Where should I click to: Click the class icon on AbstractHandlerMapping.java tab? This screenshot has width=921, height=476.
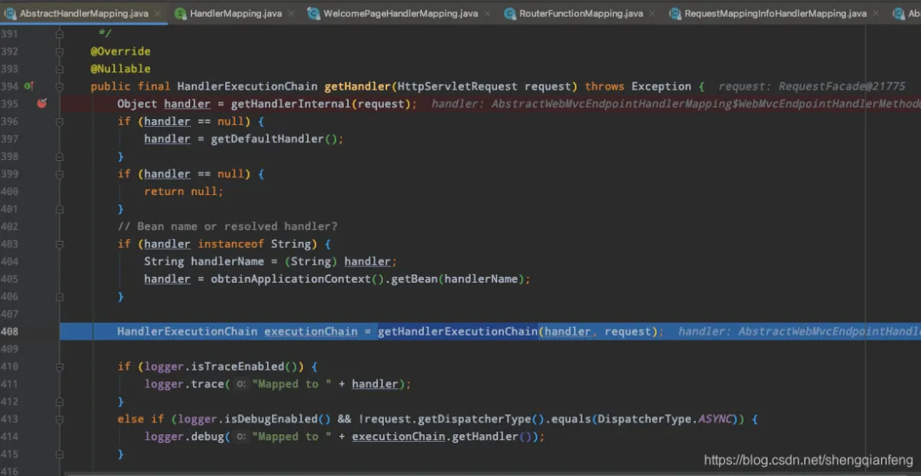click(x=10, y=13)
